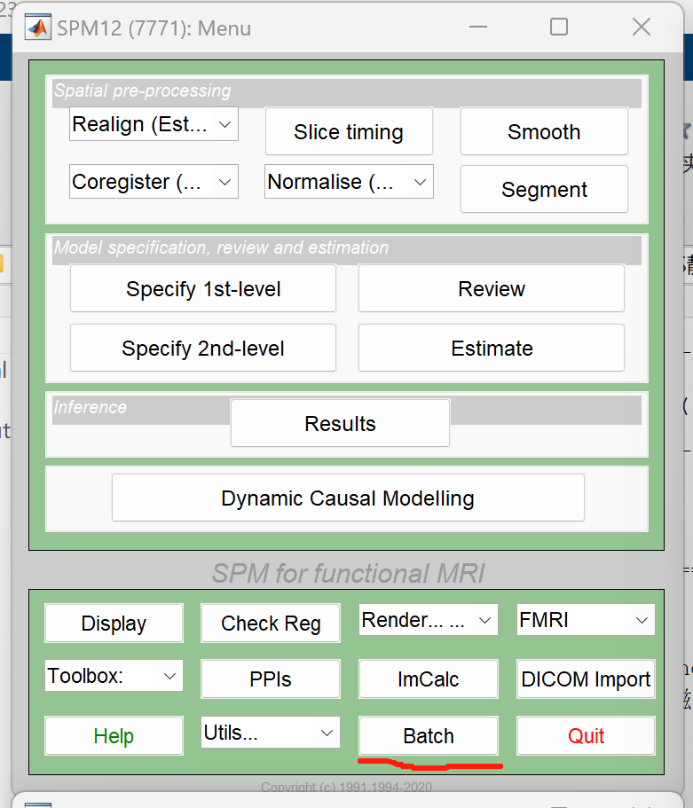The image size is (693, 808).
Task: Open the ImCalc calculator
Action: pyautogui.click(x=428, y=679)
